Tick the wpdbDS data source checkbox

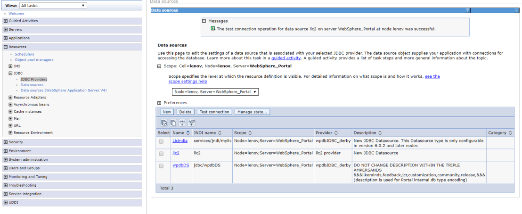coord(162,165)
